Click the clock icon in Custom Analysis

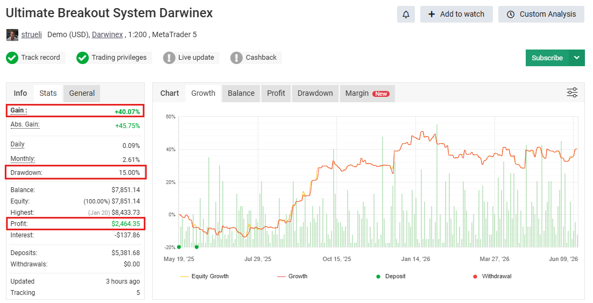[x=511, y=15]
